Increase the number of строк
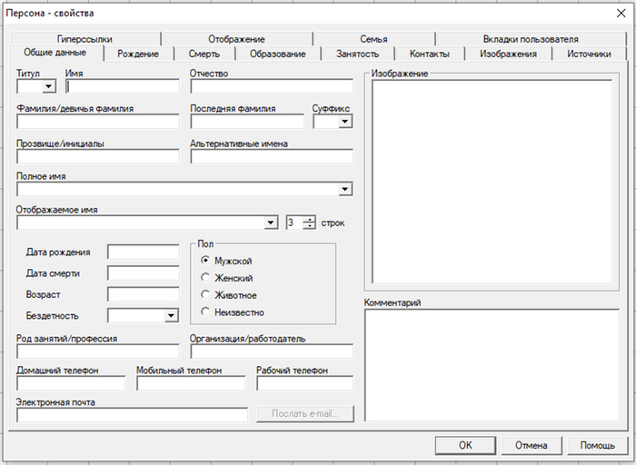This screenshot has width=636, height=465. point(310,219)
